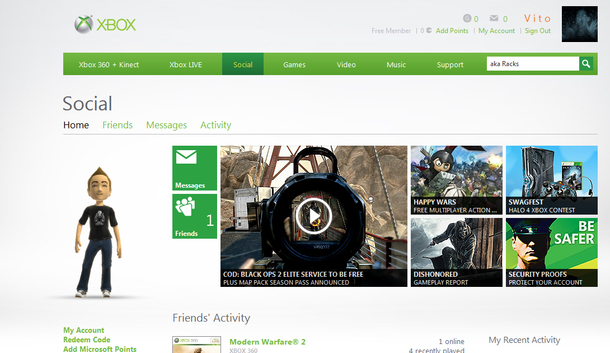This screenshot has height=353, width=610.
Task: Open the green Messages tile
Action: click(x=195, y=168)
